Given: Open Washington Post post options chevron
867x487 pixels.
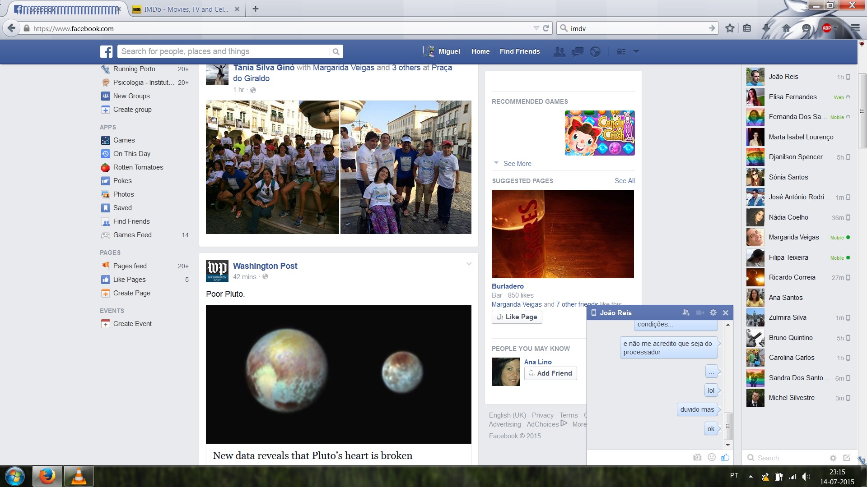Looking at the screenshot, I should 469,264.
